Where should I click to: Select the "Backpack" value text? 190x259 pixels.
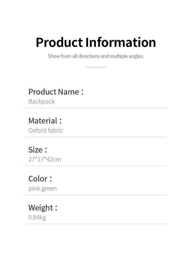click(x=41, y=102)
